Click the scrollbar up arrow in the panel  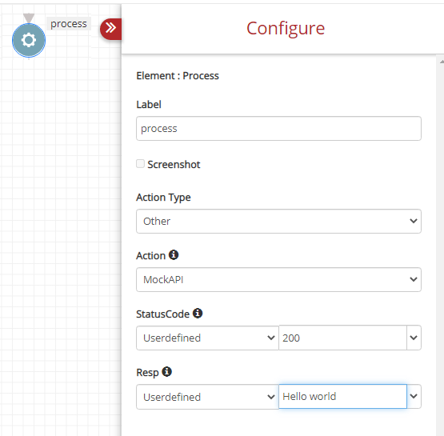(442, 62)
